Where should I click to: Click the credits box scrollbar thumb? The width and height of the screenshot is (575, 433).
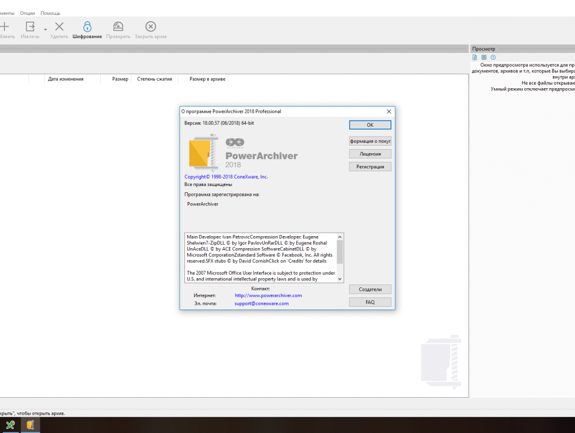(340, 252)
